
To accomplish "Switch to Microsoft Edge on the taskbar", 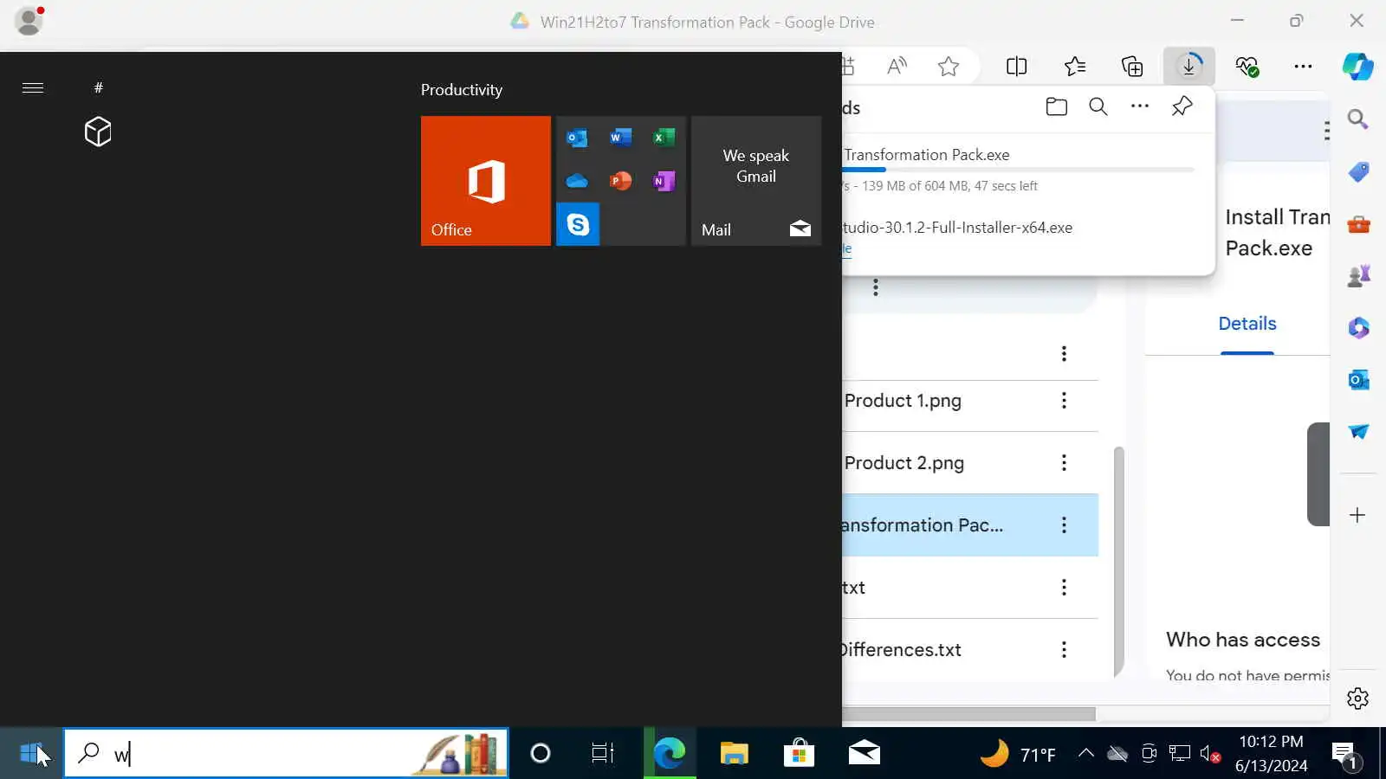I will click(670, 754).
